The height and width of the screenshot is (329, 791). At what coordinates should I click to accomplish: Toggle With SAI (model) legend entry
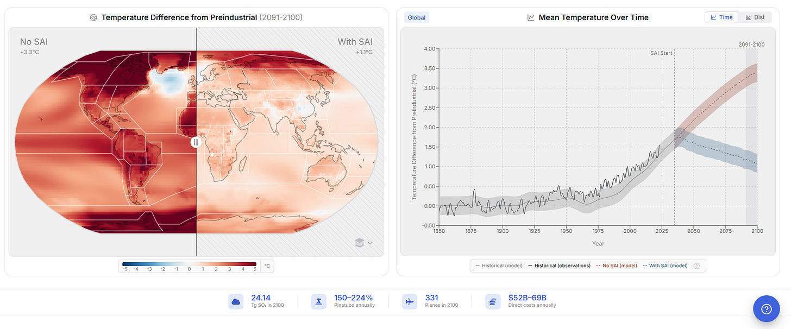665,265
